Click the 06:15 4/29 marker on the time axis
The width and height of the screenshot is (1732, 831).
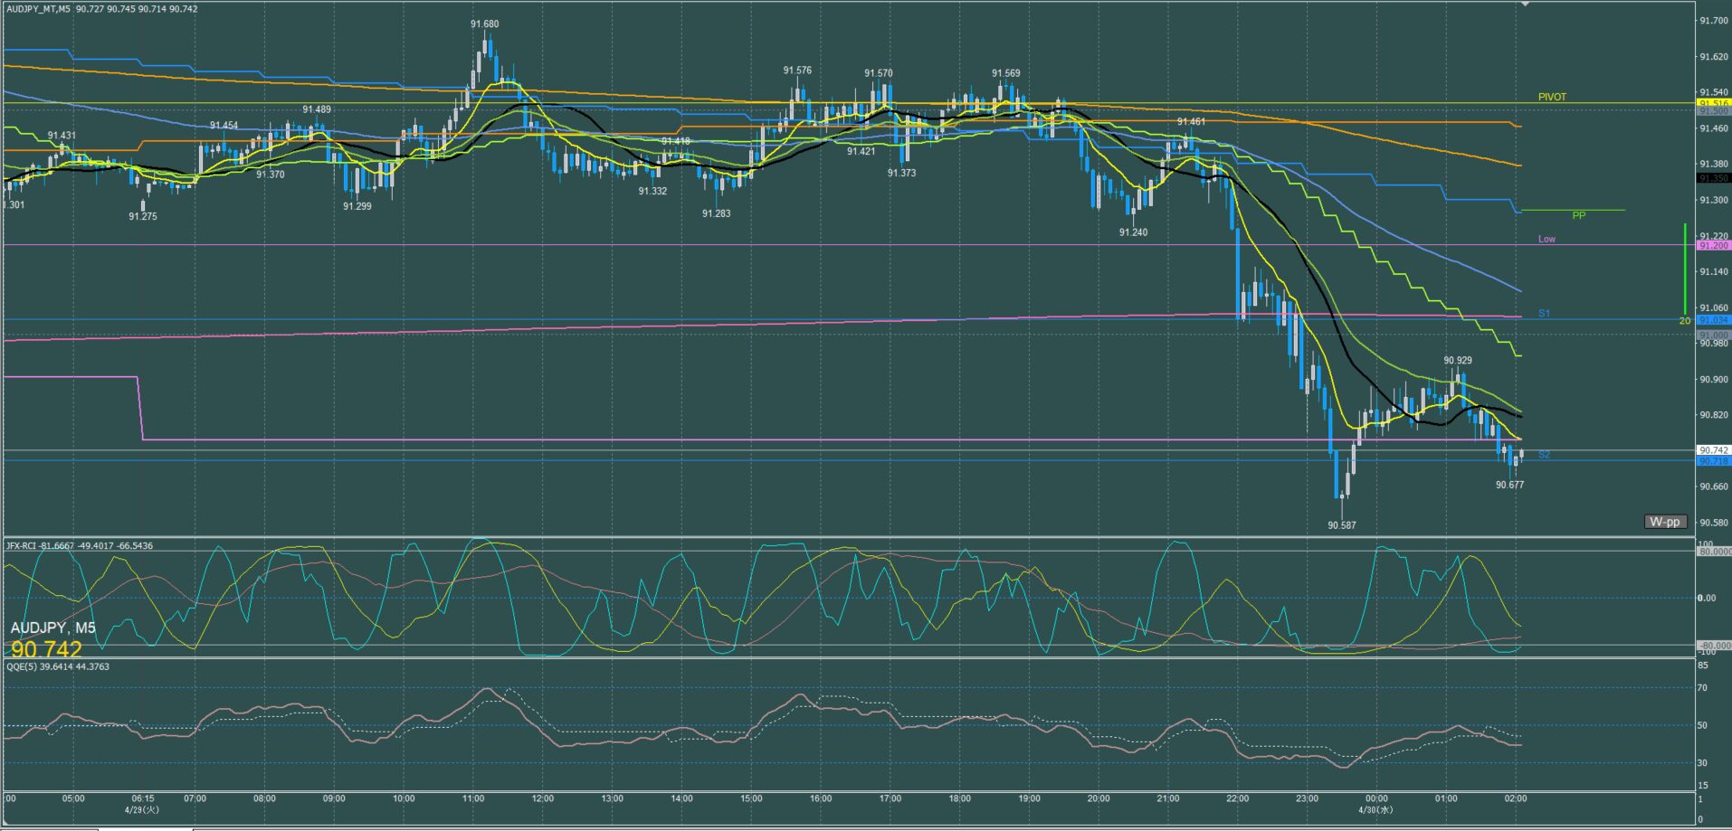(143, 804)
